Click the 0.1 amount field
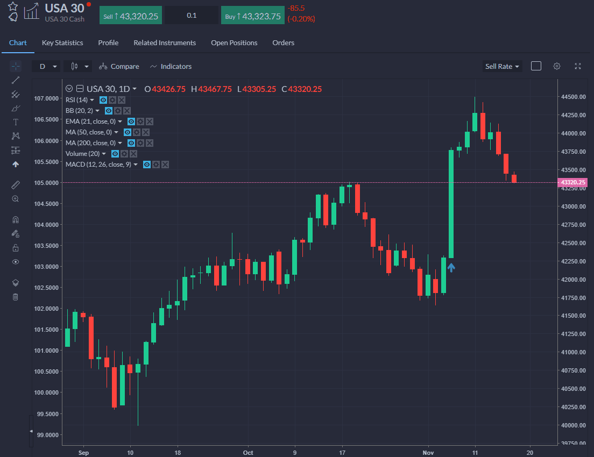The height and width of the screenshot is (457, 594). point(192,15)
